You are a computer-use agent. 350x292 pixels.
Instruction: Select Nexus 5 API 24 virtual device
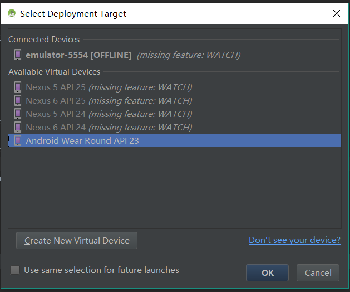tap(175, 114)
